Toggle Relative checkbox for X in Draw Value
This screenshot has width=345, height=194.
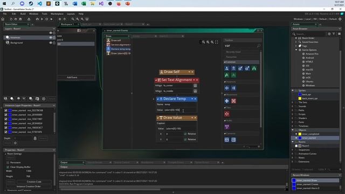point(185,134)
